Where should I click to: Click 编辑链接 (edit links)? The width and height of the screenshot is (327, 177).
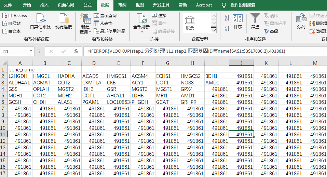point(163,31)
